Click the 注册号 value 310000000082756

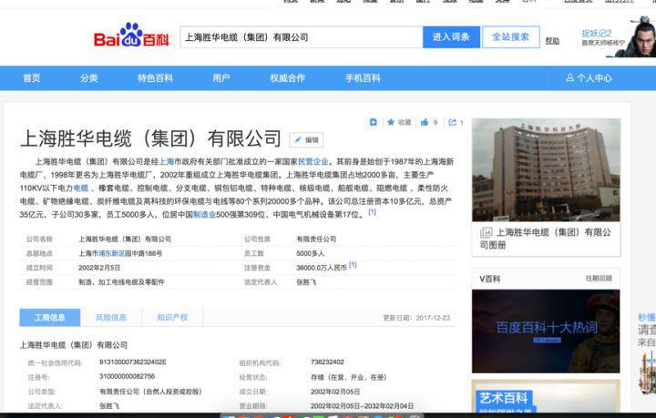(127, 377)
